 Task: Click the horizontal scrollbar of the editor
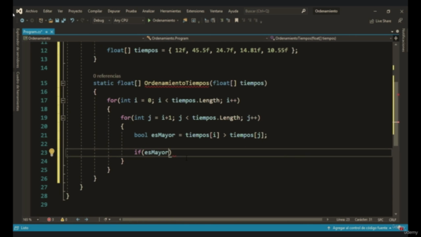pos(222,219)
